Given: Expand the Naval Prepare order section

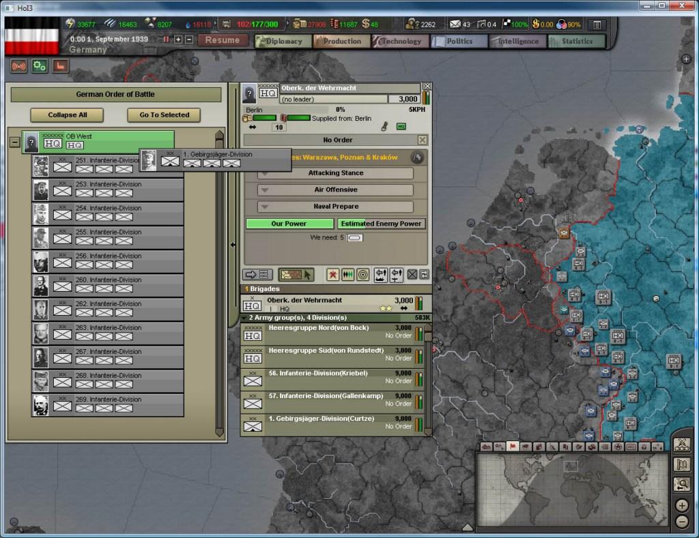Looking at the screenshot, I should 334,206.
